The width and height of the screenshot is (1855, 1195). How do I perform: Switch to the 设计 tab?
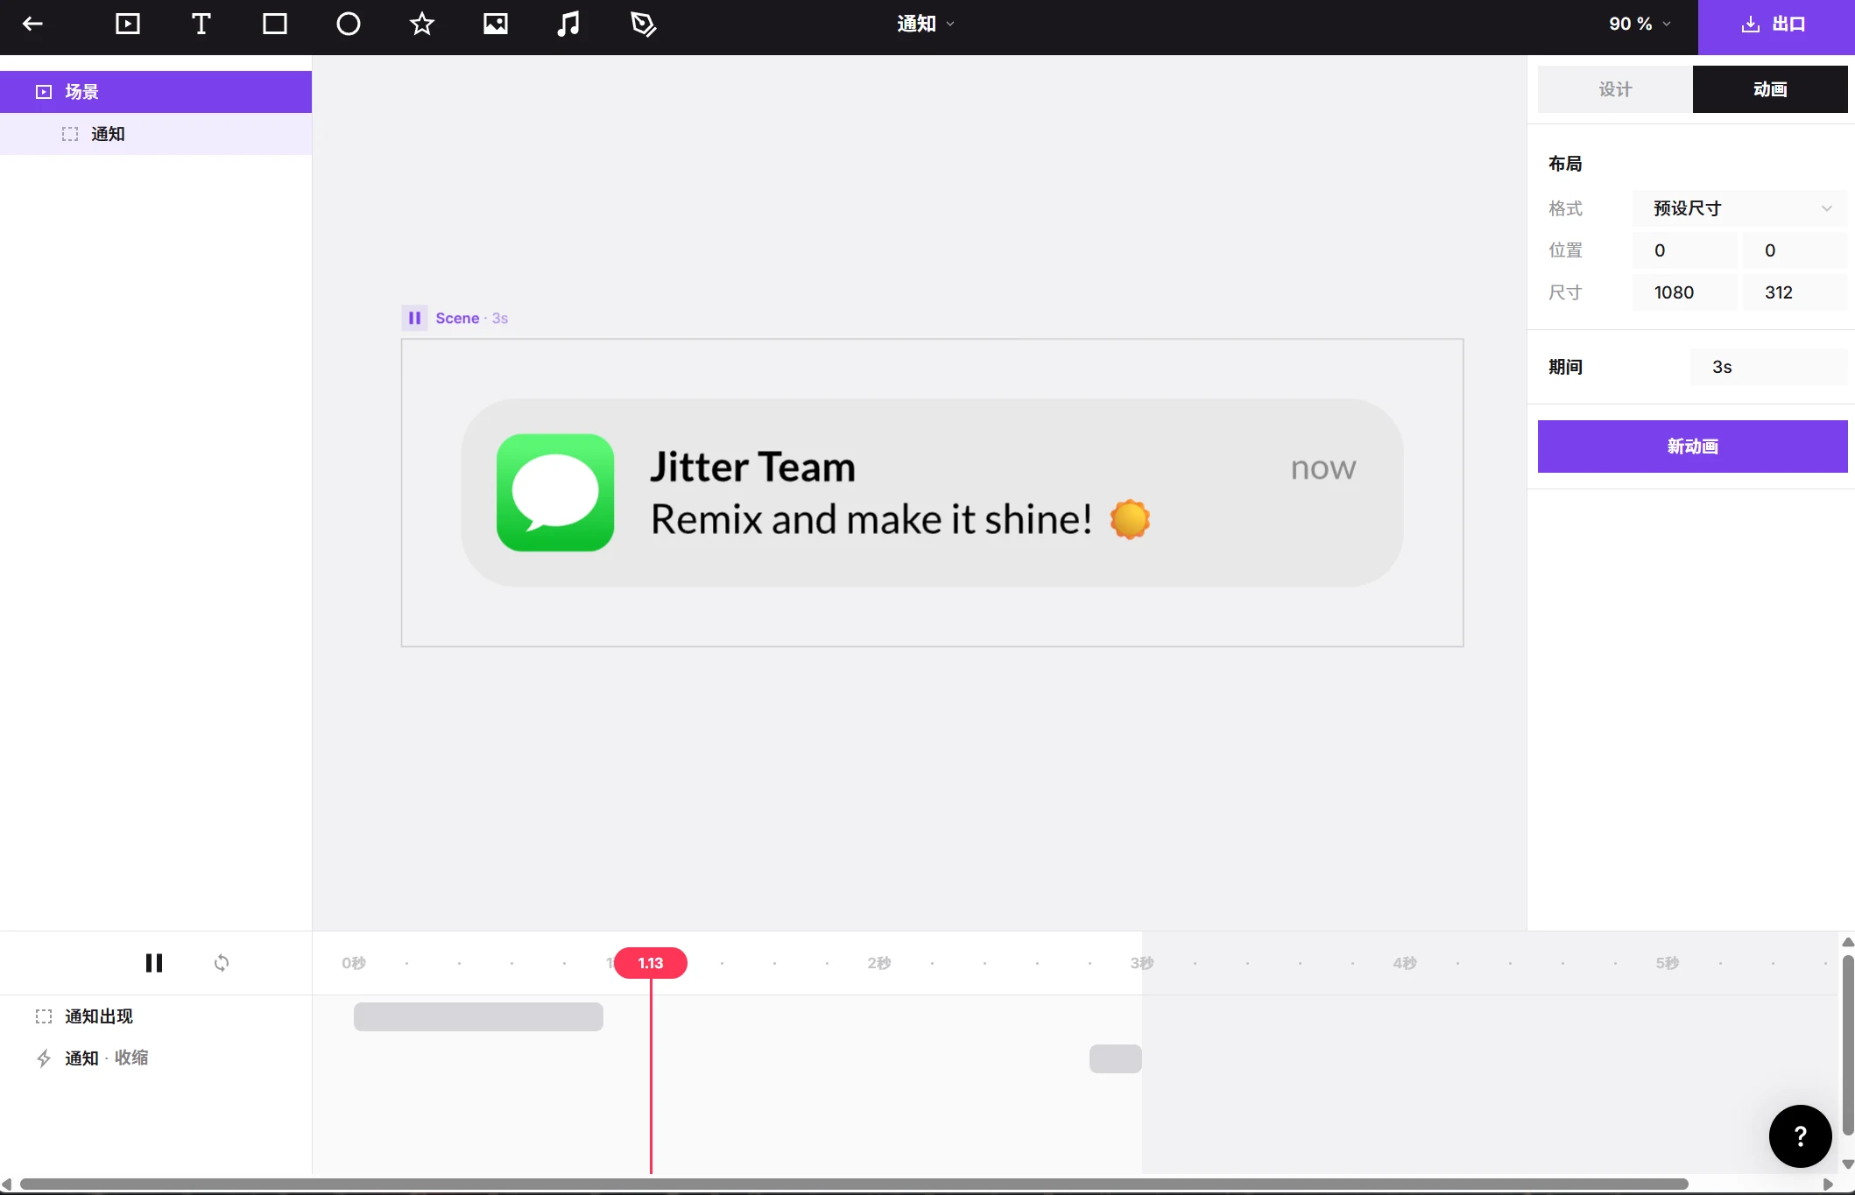click(1614, 88)
